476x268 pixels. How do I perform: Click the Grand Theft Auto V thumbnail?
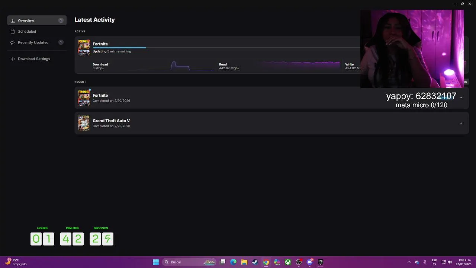tap(84, 123)
